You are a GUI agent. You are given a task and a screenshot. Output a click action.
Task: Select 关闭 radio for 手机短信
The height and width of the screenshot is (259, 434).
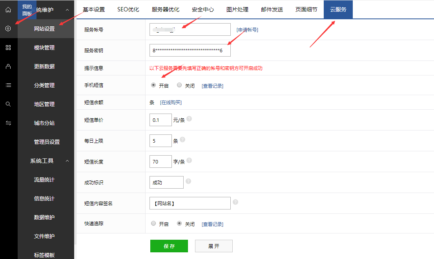pos(179,85)
